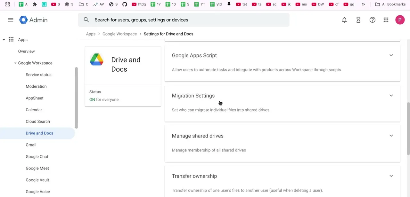Click the Manage shared drives heading
Image resolution: width=410 pixels, height=197 pixels.
[x=198, y=136]
